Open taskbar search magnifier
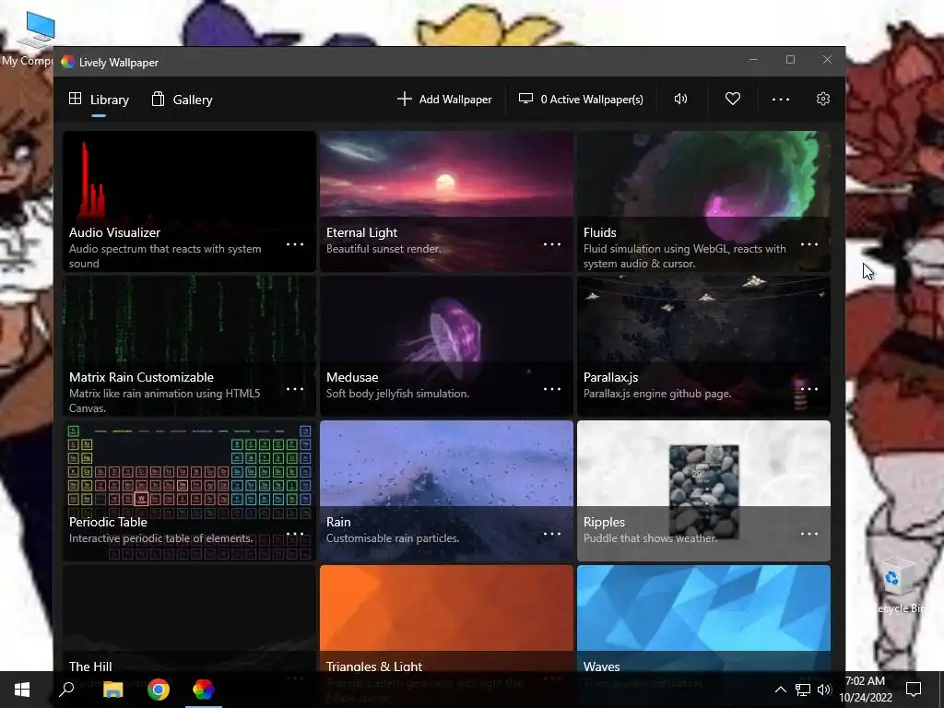 (x=66, y=690)
